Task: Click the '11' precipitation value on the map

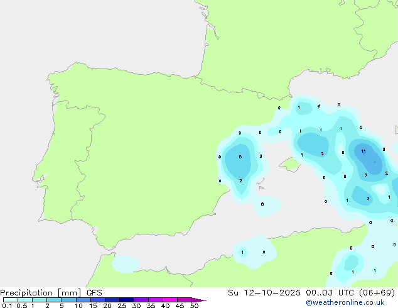Action: point(363,151)
